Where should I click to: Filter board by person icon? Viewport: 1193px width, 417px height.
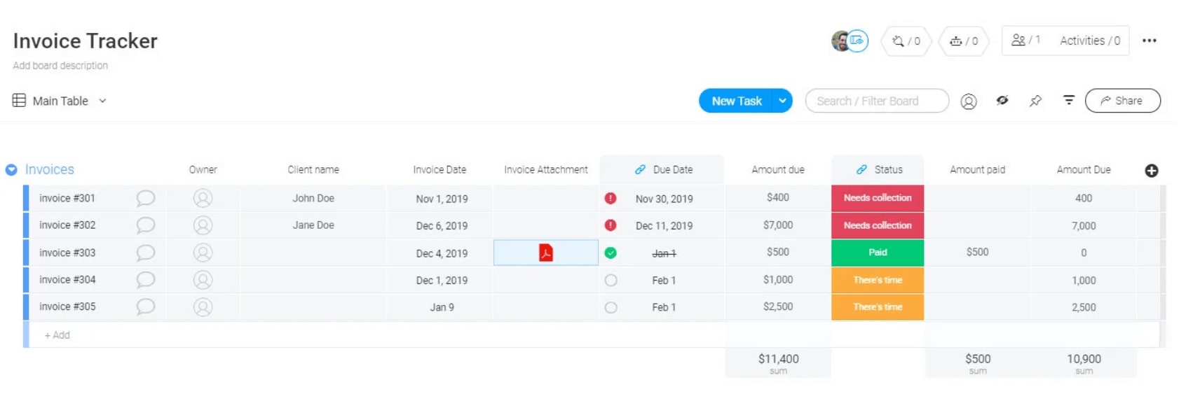(968, 101)
